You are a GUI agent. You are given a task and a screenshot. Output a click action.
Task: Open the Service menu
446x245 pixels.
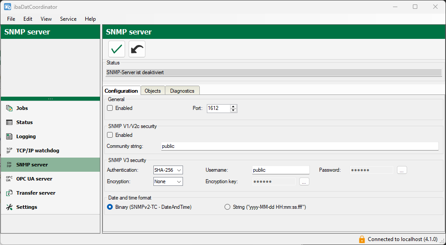point(68,19)
